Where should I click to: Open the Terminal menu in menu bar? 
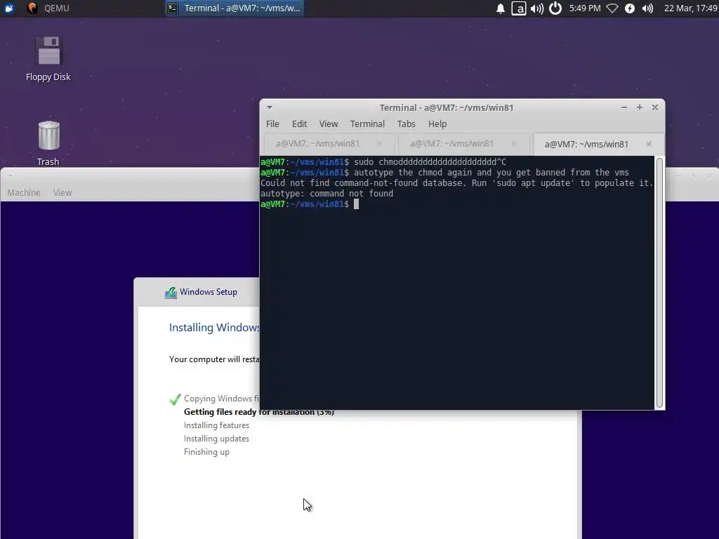[x=367, y=124]
